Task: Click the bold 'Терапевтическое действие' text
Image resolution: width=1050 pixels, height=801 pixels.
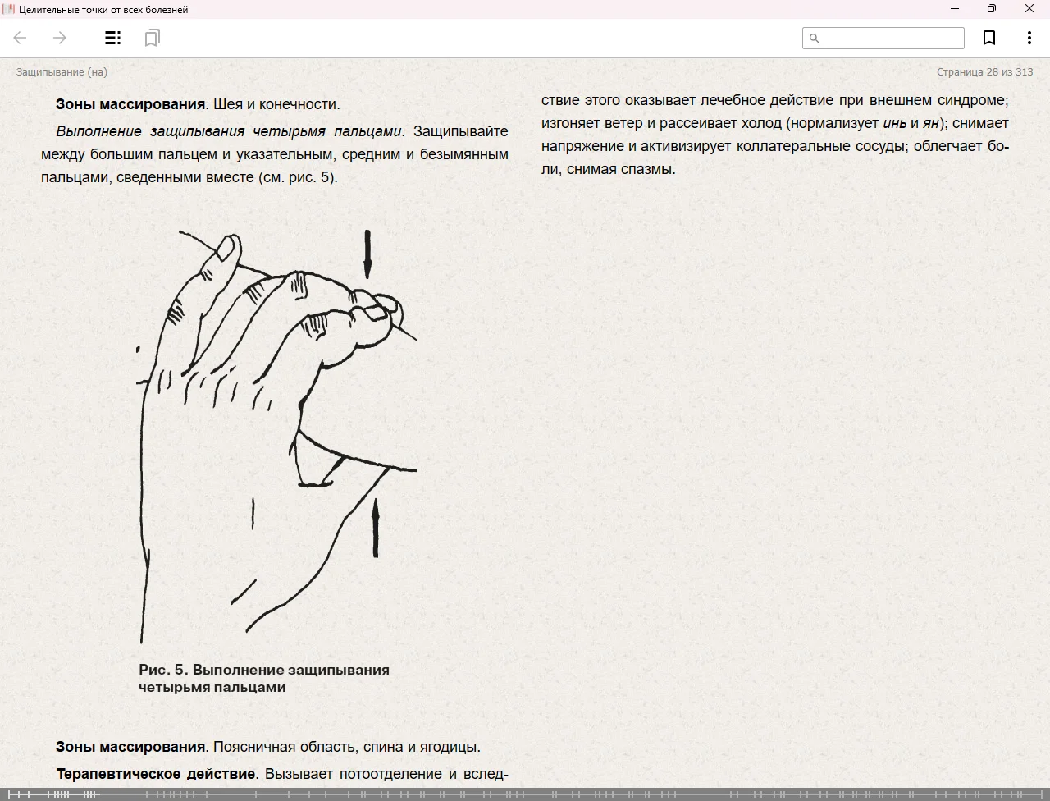Action: coord(156,774)
